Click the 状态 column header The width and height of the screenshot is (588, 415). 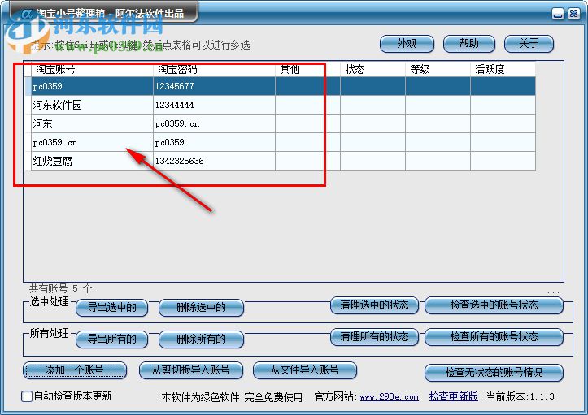tap(372, 69)
